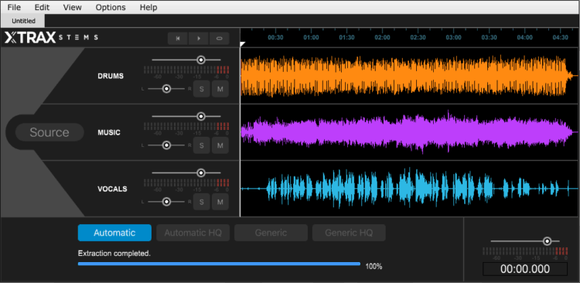580x283 pixels.
Task: Mute the MUSIC track
Action: (220, 145)
